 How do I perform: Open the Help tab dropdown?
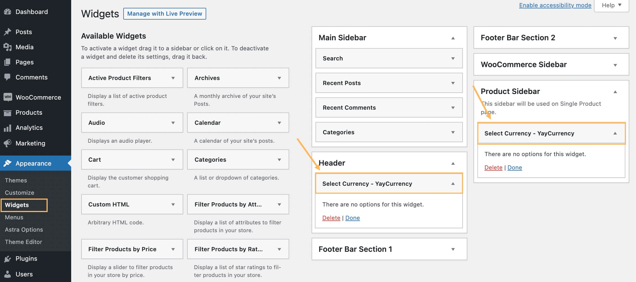click(x=611, y=5)
